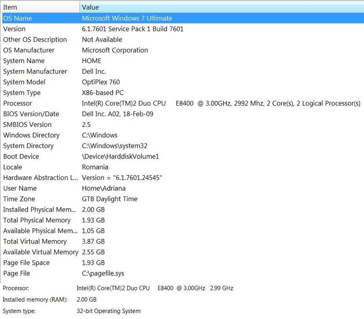Viewport: 364px width, 319px height.
Task: Click the Value column header
Action: pyautogui.click(x=222, y=7)
